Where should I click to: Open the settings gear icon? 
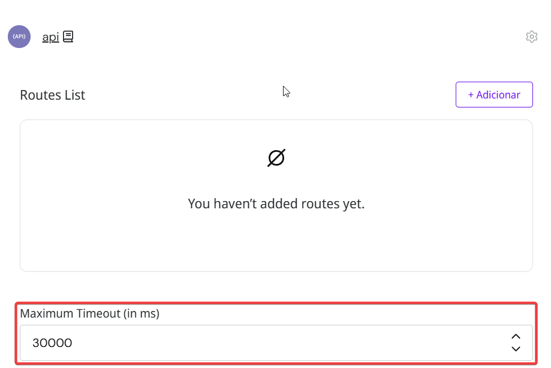(531, 37)
